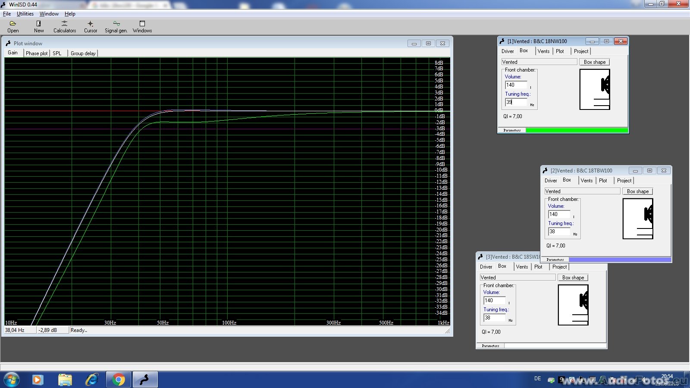Select Vents tab in 18NW100 project window

tap(544, 51)
